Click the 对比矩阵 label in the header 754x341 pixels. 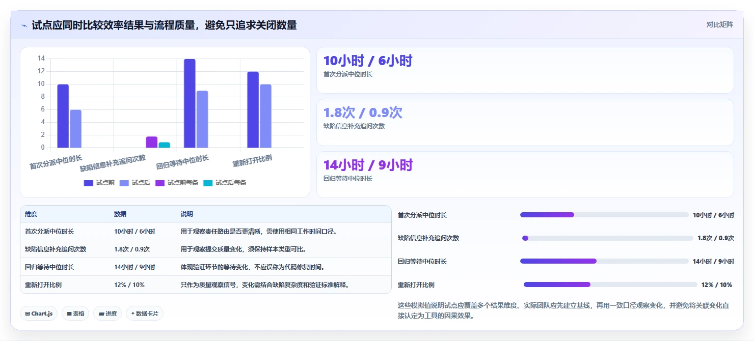click(x=719, y=25)
